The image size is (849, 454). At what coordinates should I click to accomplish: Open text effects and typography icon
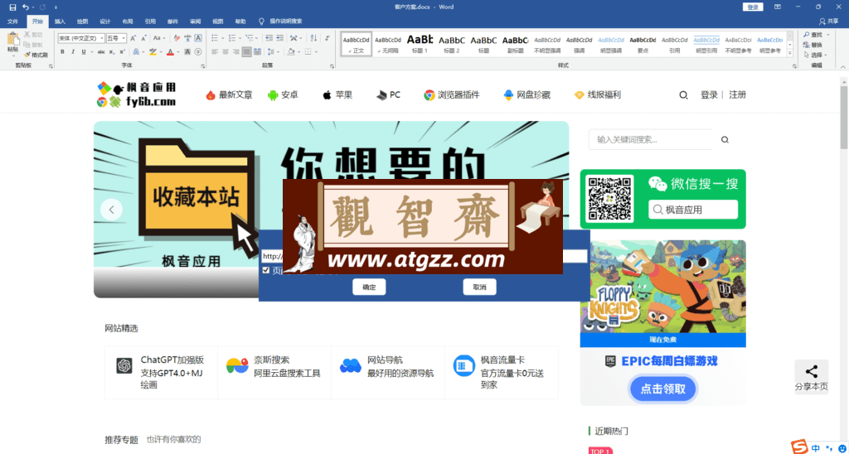[x=137, y=52]
